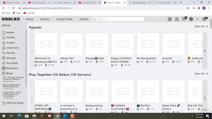This screenshot has height=119, width=212.
Task: Open the YouTube bookmark
Action: coord(29,13)
